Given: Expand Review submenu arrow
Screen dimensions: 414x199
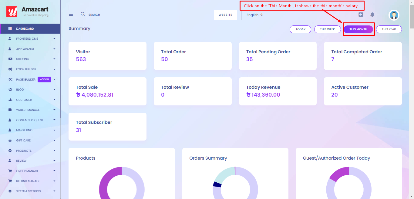Looking at the screenshot, I should 54,161.
